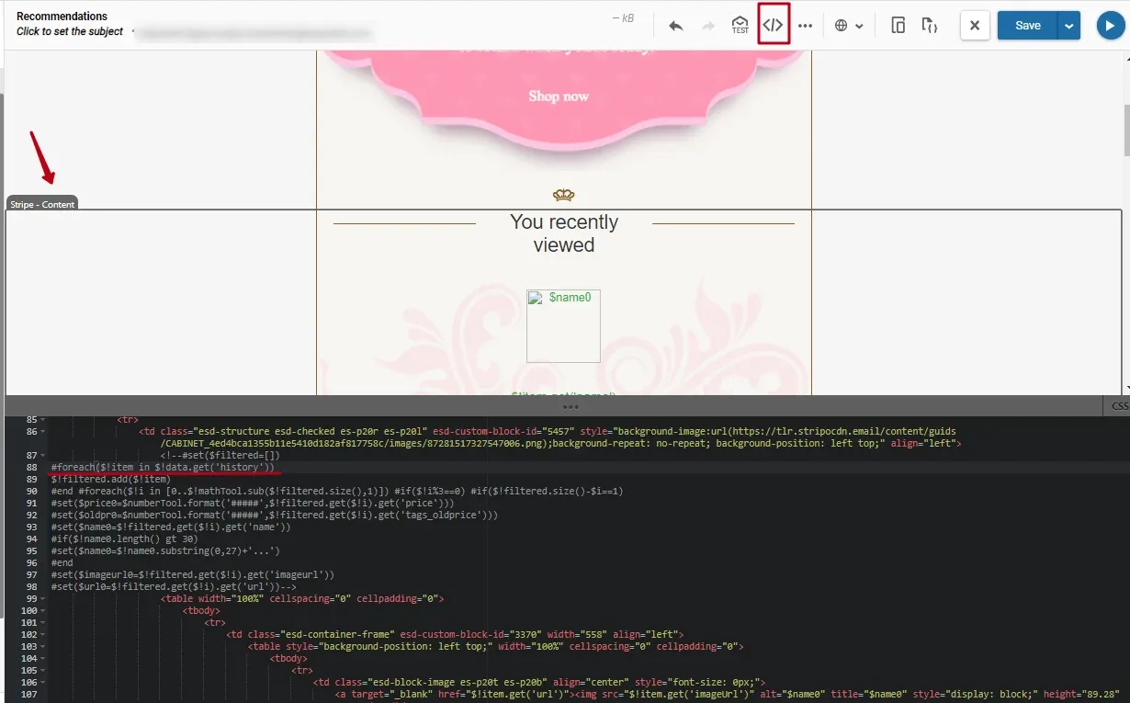Select the $name0 product image placeholder
This screenshot has width=1130, height=703.
tap(563, 326)
